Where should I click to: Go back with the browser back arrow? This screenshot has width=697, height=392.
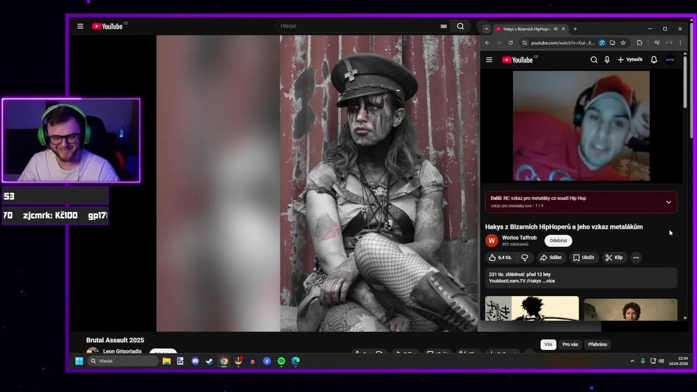[487, 43]
